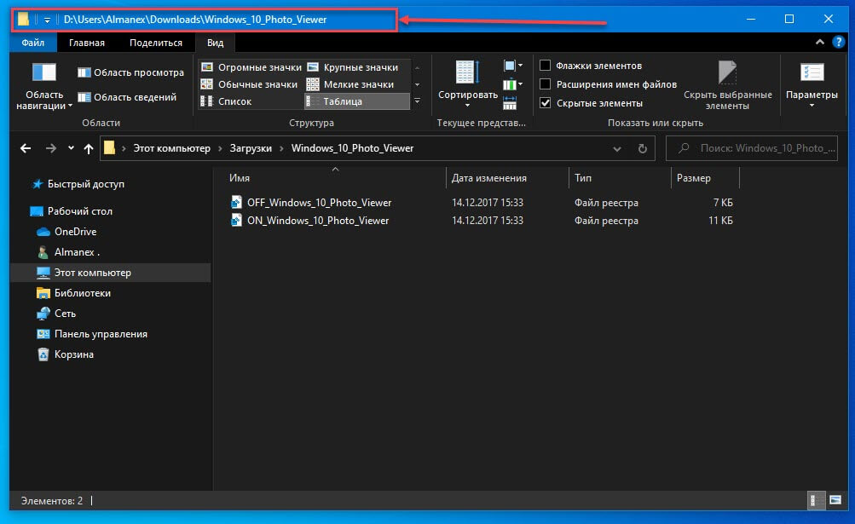Open the Файл menu tab
The height and width of the screenshot is (524, 855).
click(x=32, y=43)
